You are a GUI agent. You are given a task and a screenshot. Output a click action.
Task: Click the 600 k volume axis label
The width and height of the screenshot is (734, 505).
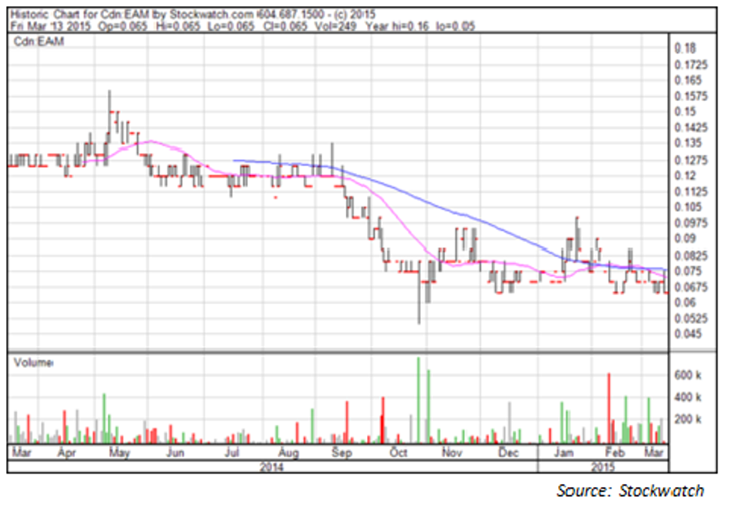688,374
